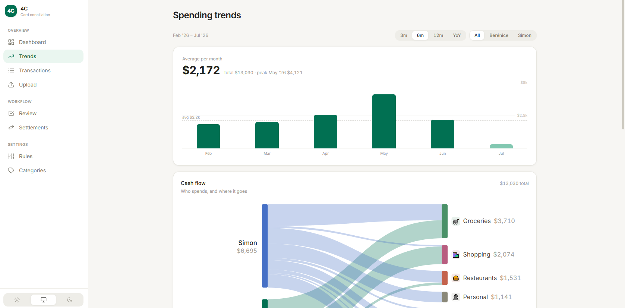Click the 'total $13,030 · peak May' summary text

click(x=263, y=73)
